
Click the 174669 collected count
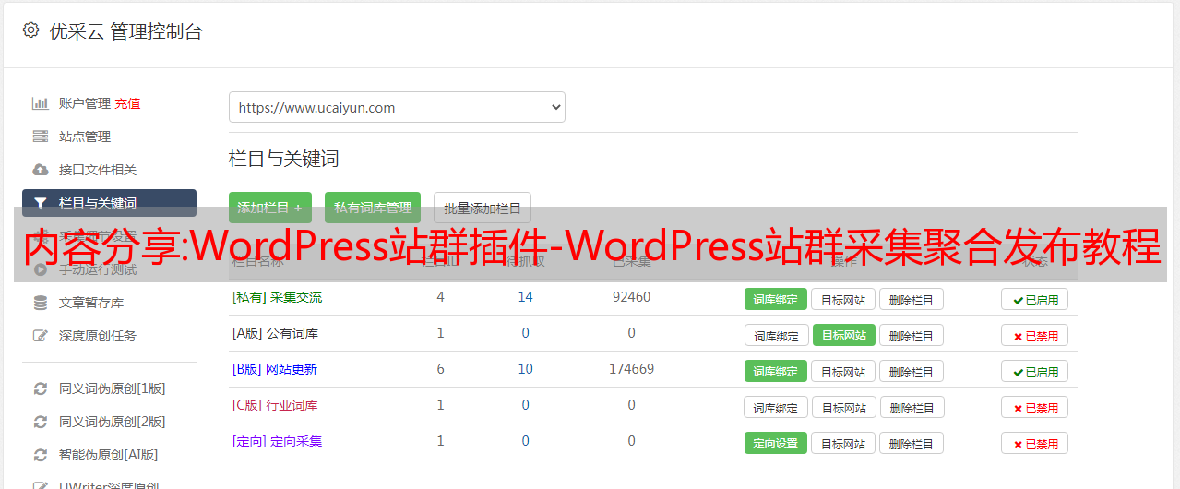(631, 369)
